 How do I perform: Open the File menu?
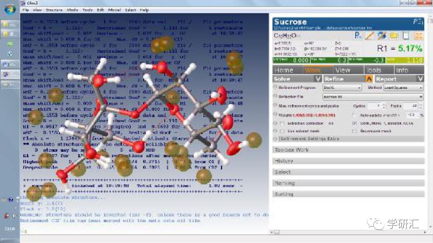(x=26, y=10)
